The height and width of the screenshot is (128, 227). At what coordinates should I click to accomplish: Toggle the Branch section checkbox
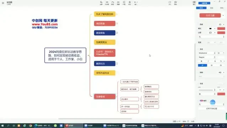(198, 84)
